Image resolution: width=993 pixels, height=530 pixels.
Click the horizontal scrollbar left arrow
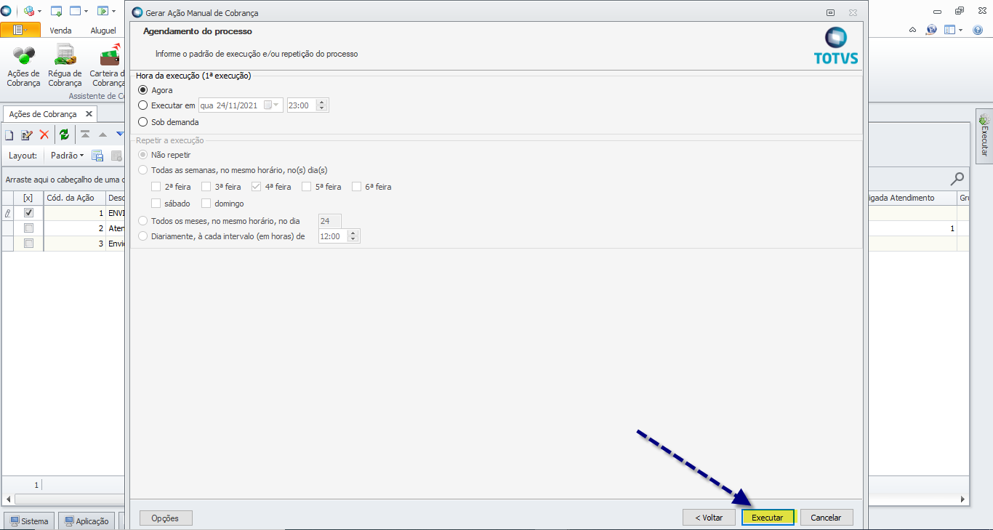pyautogui.click(x=8, y=499)
